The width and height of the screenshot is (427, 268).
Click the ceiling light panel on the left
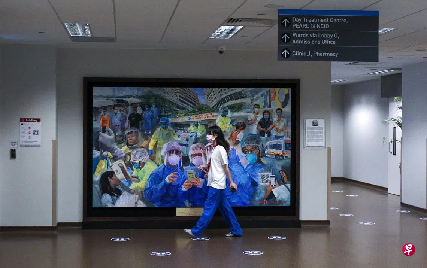click(78, 30)
